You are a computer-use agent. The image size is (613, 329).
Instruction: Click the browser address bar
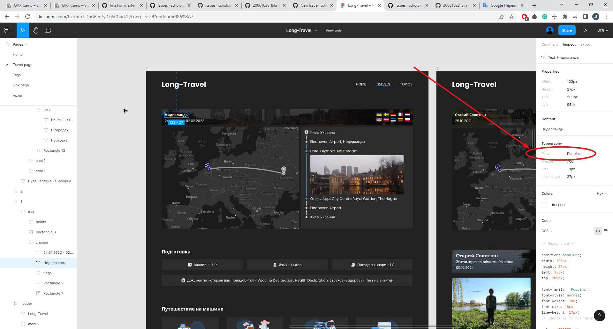(x=268, y=17)
